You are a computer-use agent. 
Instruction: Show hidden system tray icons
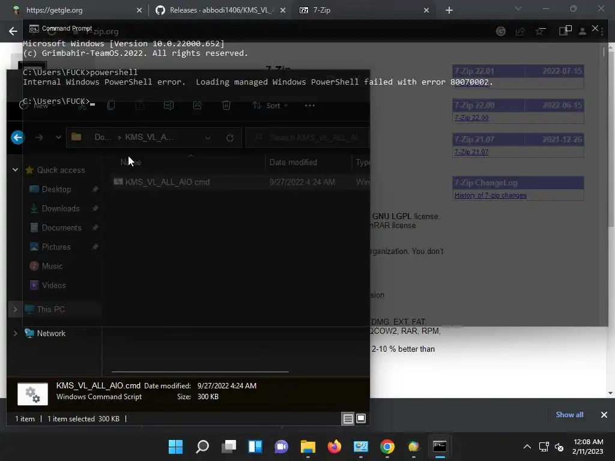point(527,447)
